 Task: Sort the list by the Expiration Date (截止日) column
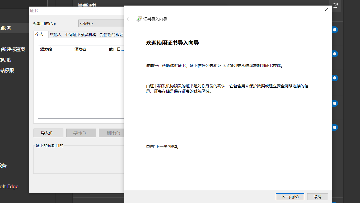click(116, 49)
